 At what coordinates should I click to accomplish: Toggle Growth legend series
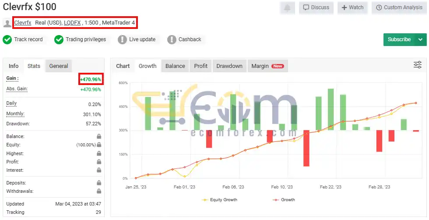click(x=284, y=200)
